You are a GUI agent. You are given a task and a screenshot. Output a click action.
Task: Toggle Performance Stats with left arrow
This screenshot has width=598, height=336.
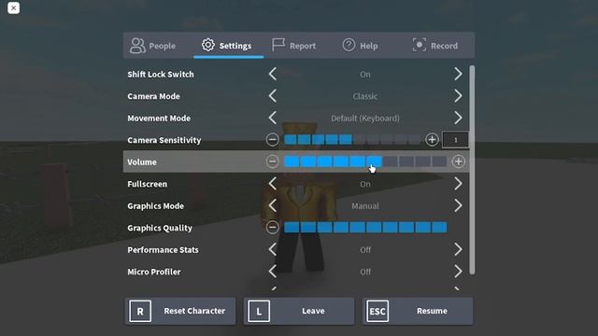[272, 249]
